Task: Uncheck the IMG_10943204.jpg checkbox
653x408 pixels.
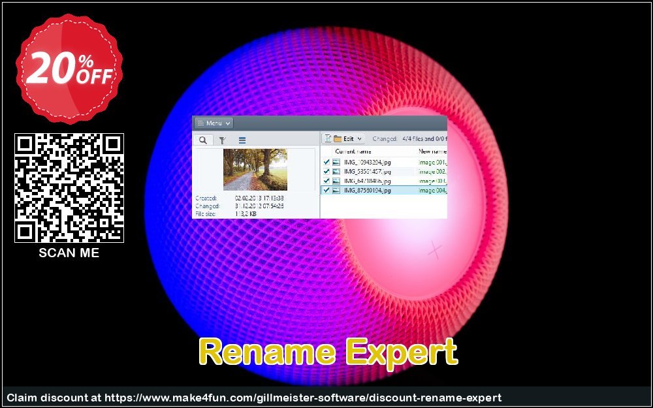Action: click(x=326, y=163)
